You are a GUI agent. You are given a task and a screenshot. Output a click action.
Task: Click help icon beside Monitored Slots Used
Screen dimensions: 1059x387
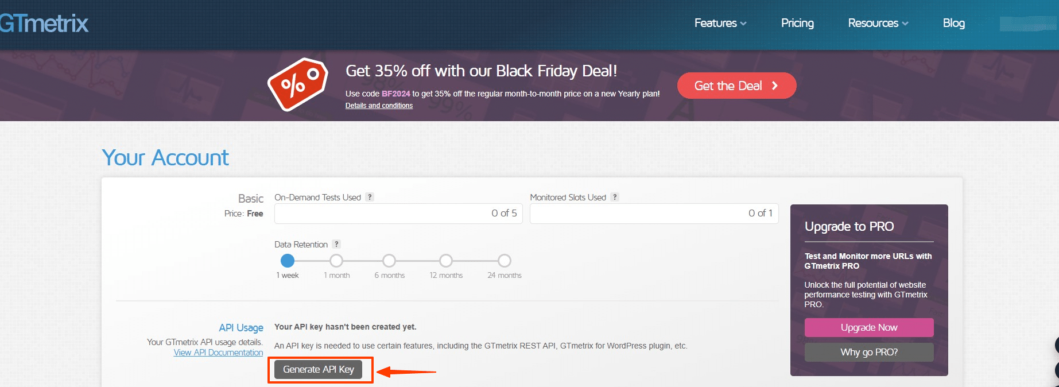coord(615,197)
